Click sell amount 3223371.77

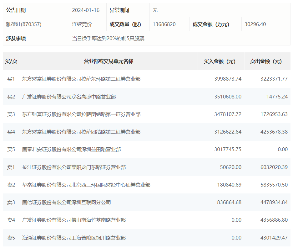pyautogui.click(x=274, y=79)
